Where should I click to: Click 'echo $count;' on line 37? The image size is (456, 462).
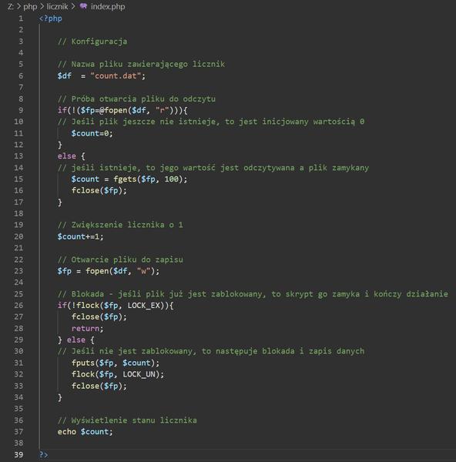pyautogui.click(x=85, y=432)
